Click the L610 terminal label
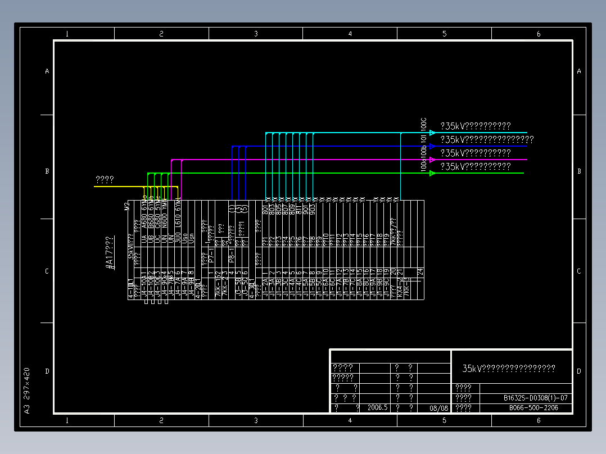Image resolution: width=606 pixels, height=454 pixels. [x=178, y=221]
